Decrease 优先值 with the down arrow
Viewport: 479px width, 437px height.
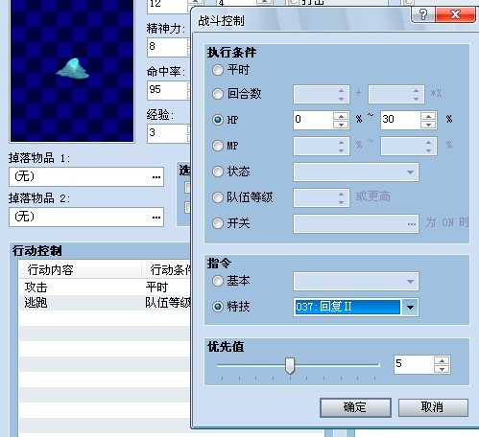coord(442,369)
